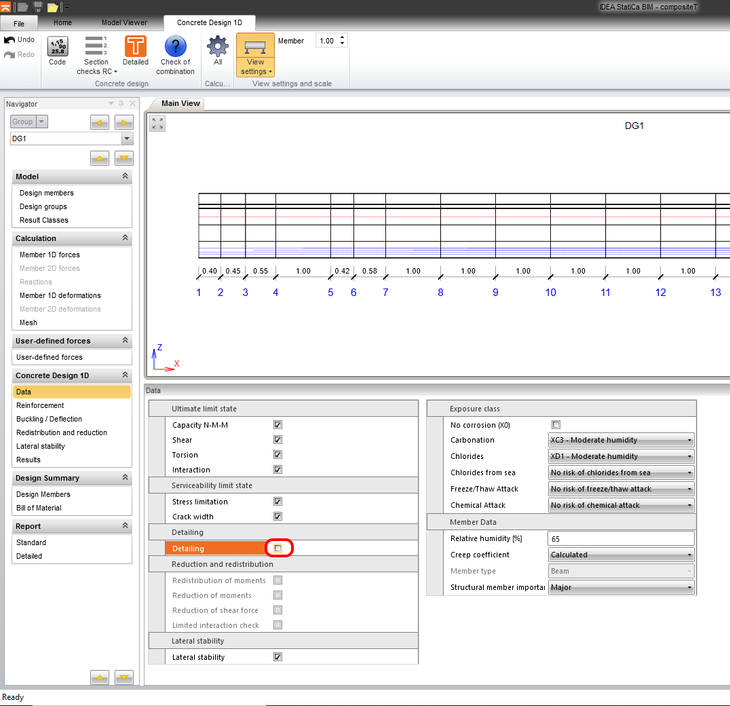Enable the Detailing checkbox
This screenshot has height=706, width=730.
pyautogui.click(x=279, y=547)
